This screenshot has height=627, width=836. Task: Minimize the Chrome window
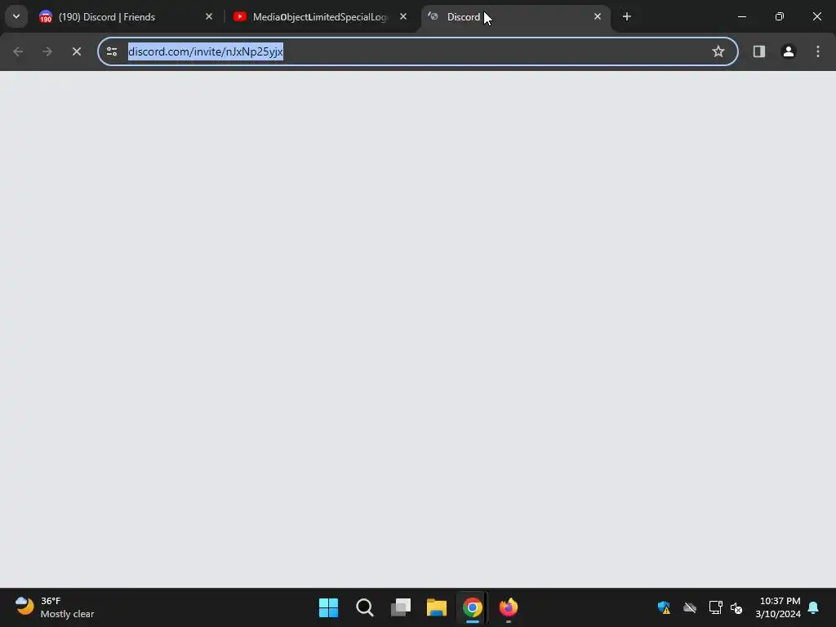click(x=741, y=16)
